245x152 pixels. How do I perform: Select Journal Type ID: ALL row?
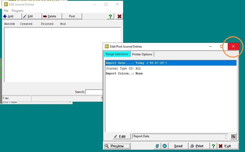point(171,68)
